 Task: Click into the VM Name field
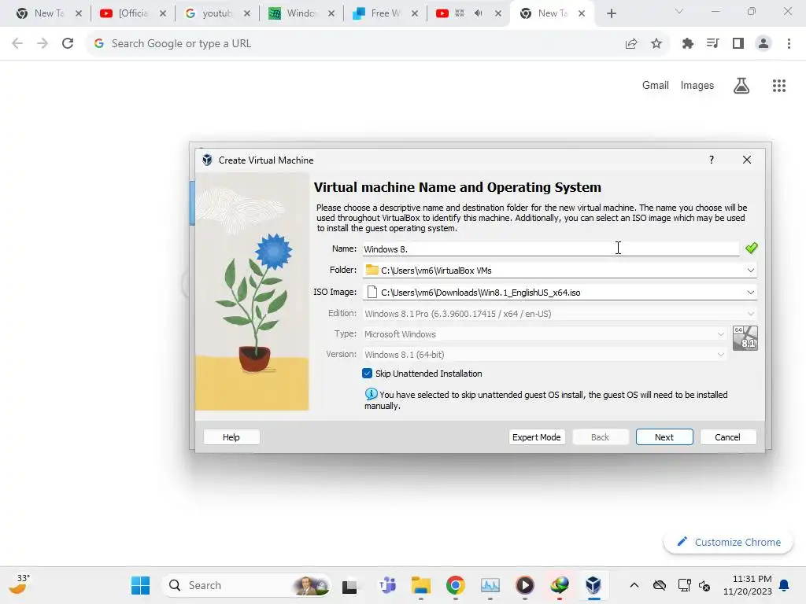[x=550, y=249]
